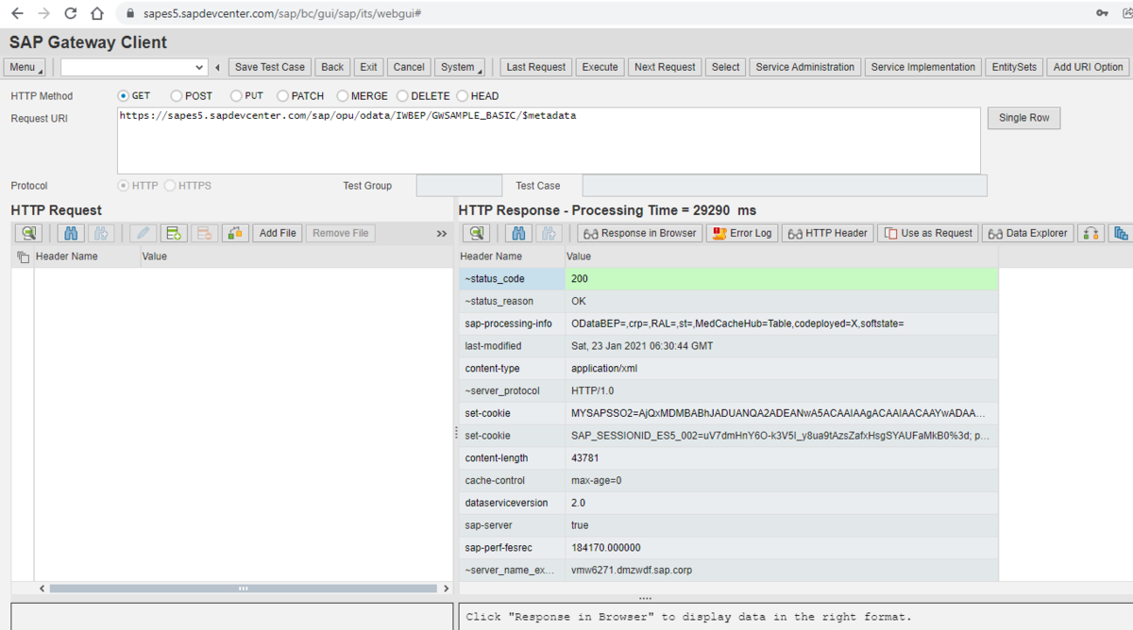Click into the Request URI text area

[549, 140]
